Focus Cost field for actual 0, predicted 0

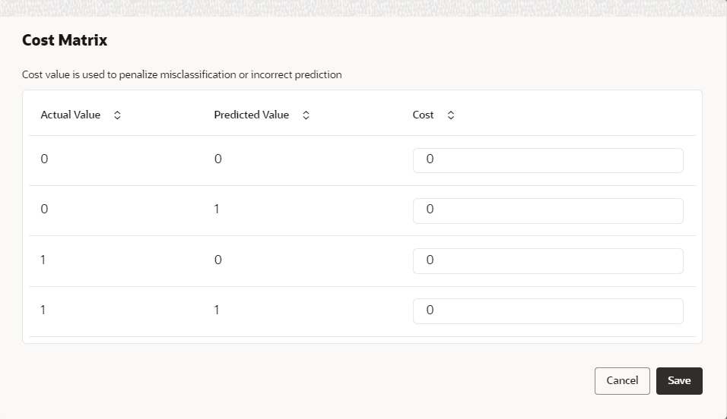(548, 160)
